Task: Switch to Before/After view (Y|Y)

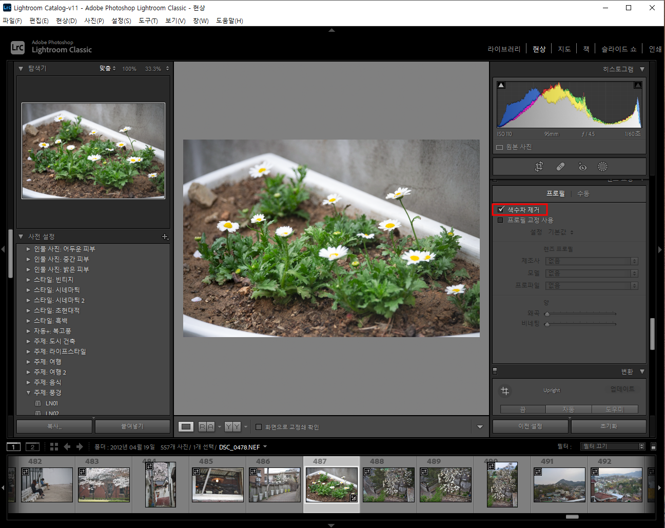Action: click(233, 426)
